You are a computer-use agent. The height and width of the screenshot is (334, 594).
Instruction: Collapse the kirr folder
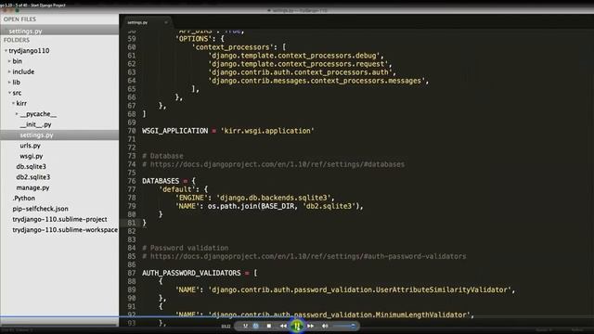click(x=13, y=103)
